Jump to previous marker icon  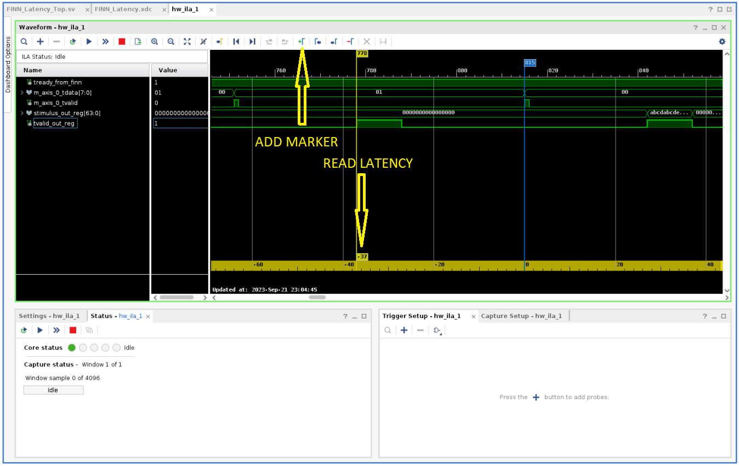317,42
